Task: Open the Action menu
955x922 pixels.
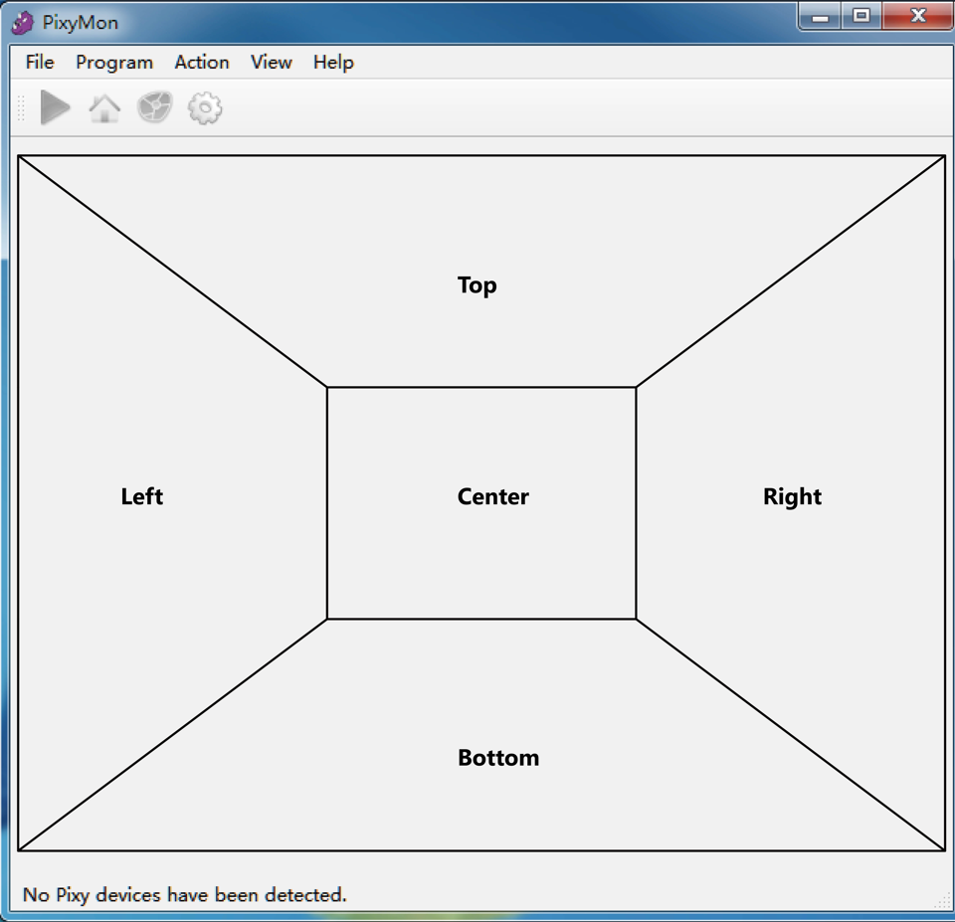Action: point(202,62)
